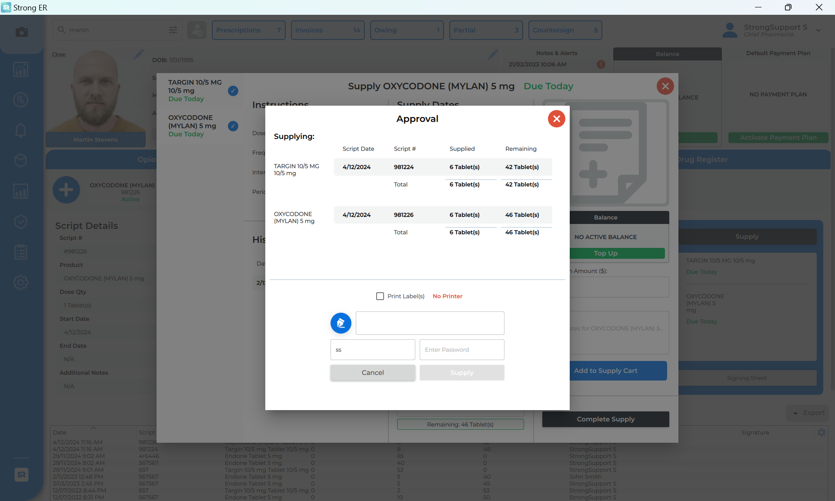Click the Supply button in Approval dialog
This screenshot has height=501, width=835.
click(x=462, y=373)
